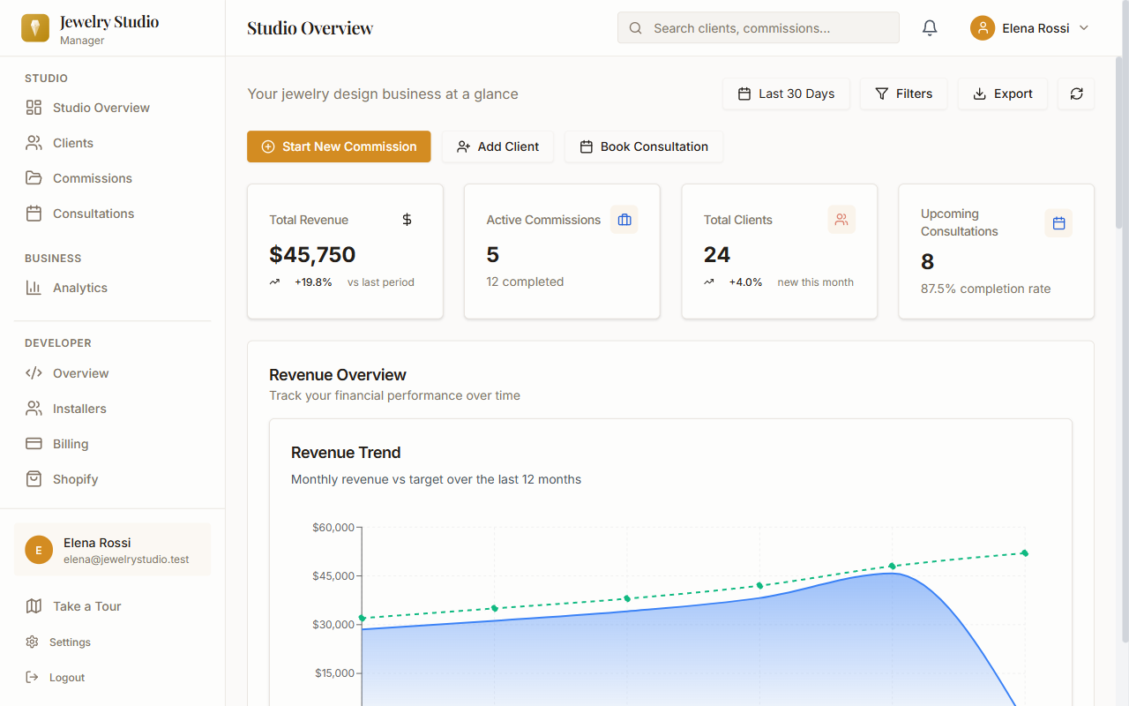Click the dollar icon on Total Revenue card
Viewport: 1129px width, 706px height.
pyautogui.click(x=407, y=219)
